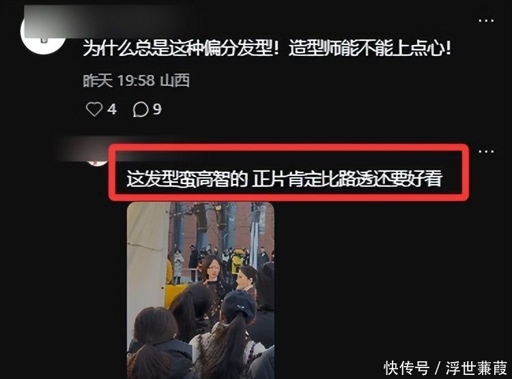Image resolution: width=512 pixels, height=379 pixels.
Task: Tap the reply count number 9
Action: pos(157,109)
